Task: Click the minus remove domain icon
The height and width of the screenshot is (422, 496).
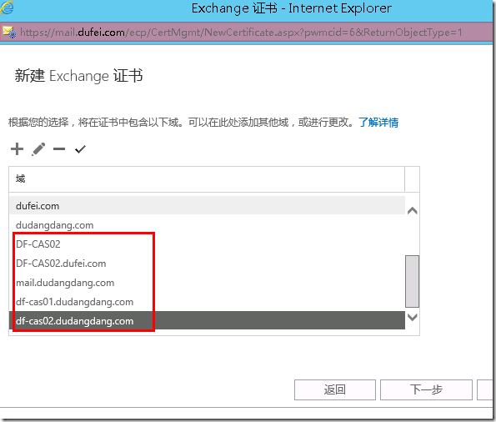Action: 59,148
